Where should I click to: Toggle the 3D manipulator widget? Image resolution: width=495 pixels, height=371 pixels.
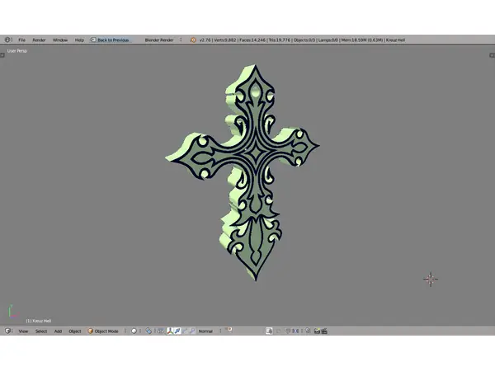(170, 331)
